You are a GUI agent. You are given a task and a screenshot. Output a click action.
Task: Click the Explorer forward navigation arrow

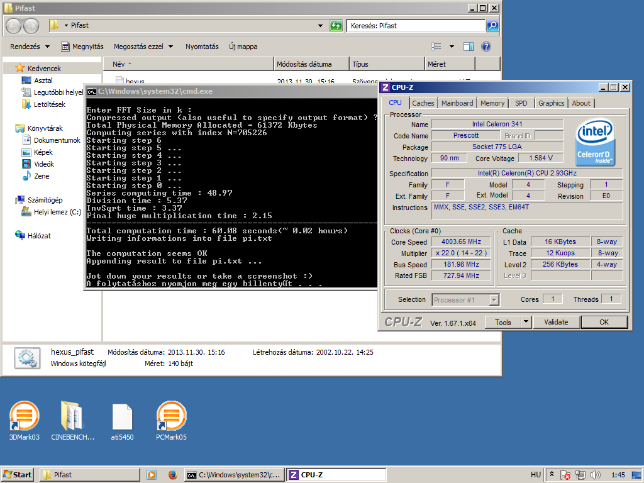point(31,26)
